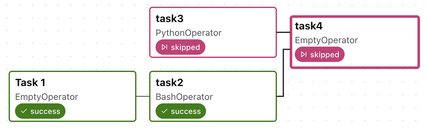Click the BashOperator label in task2

tap(184, 97)
